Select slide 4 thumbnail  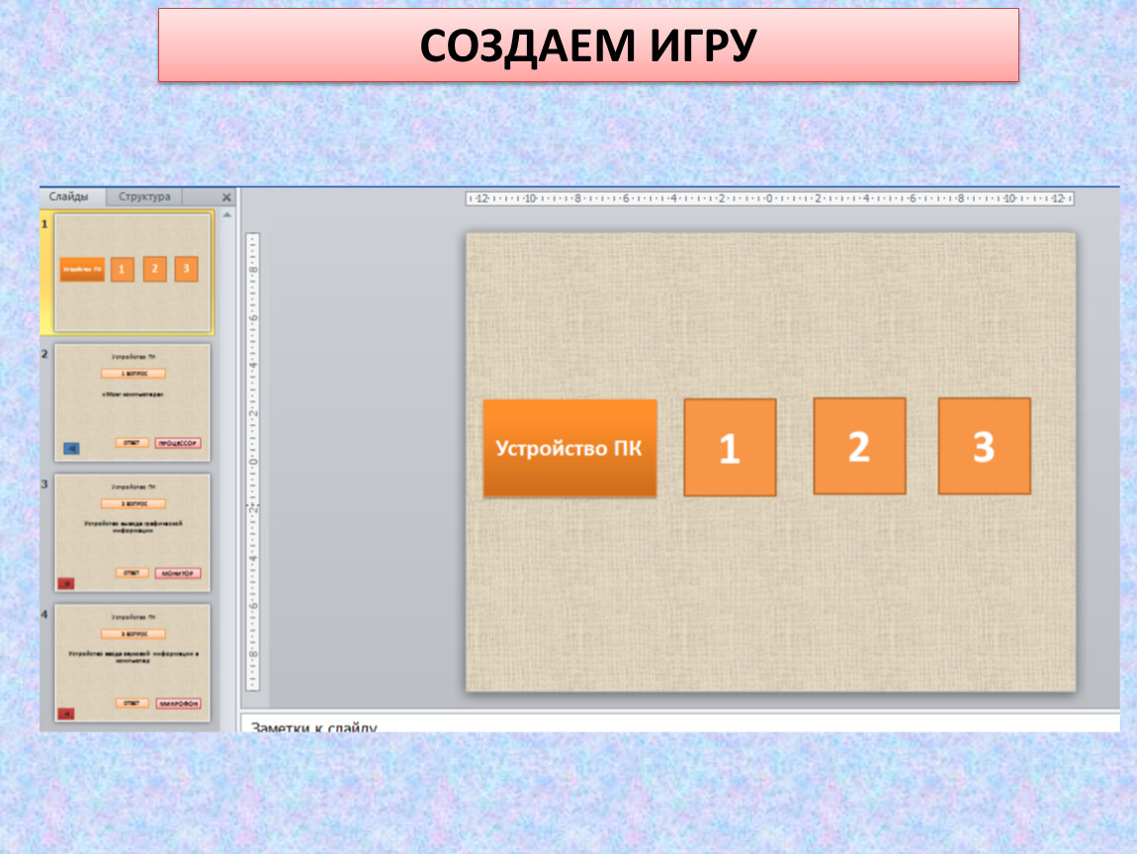pos(132,663)
